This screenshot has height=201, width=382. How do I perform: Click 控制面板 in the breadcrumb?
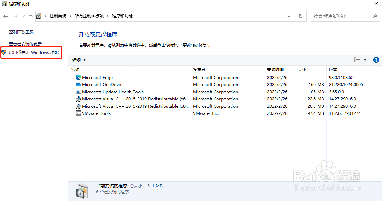pyautogui.click(x=58, y=16)
